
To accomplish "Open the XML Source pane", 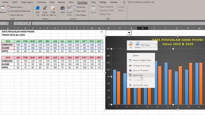I will pyautogui.click(x=93, y=10).
